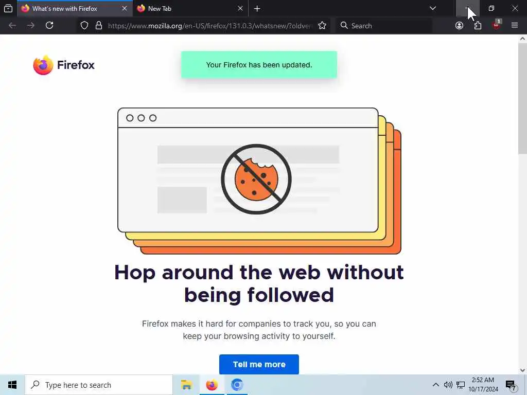View site security padlock information
Viewport: 527px width, 395px height.
pyautogui.click(x=98, y=26)
